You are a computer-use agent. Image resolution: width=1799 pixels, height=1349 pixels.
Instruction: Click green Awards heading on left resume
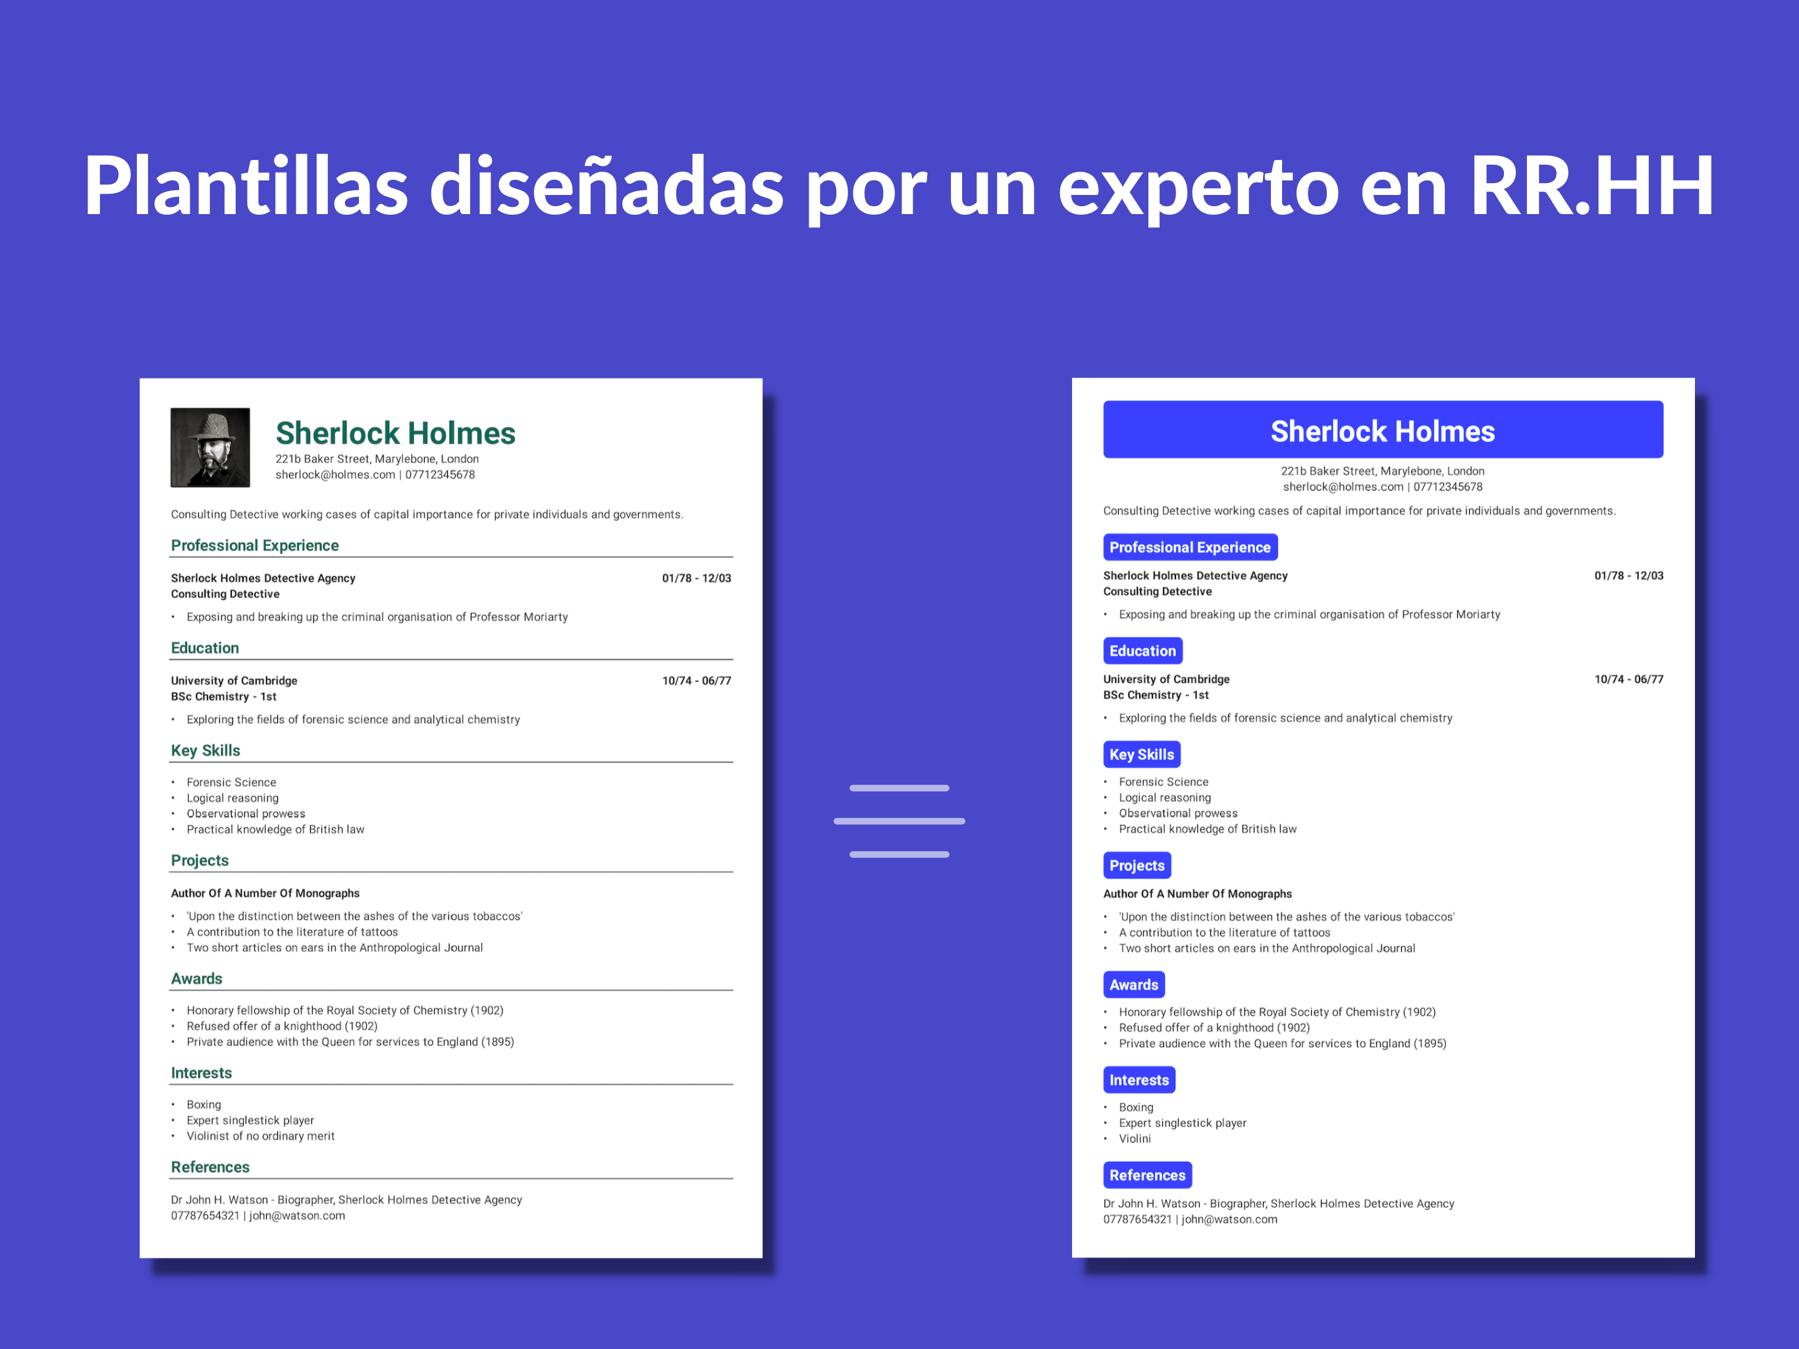[x=196, y=978]
